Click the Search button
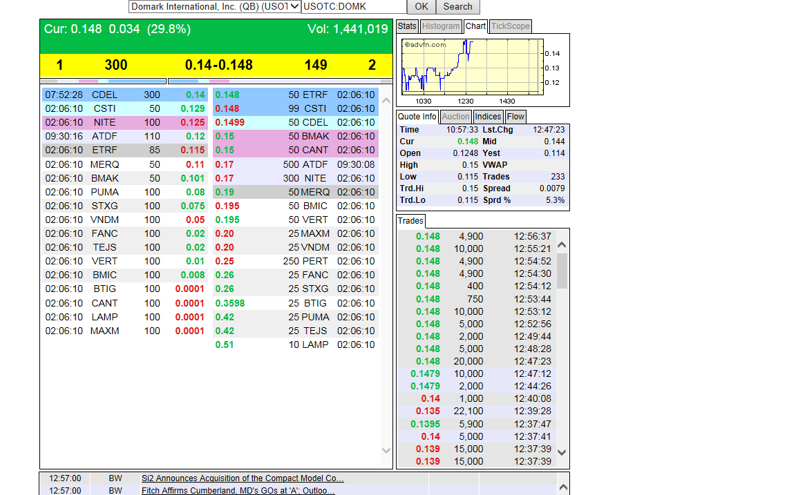Screen dimensions: 796x495 tap(457, 7)
